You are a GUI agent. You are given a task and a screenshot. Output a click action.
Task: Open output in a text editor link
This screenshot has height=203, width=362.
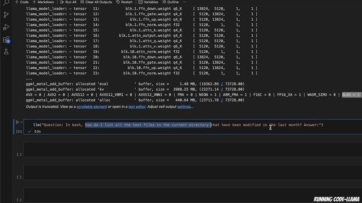tap(137, 107)
